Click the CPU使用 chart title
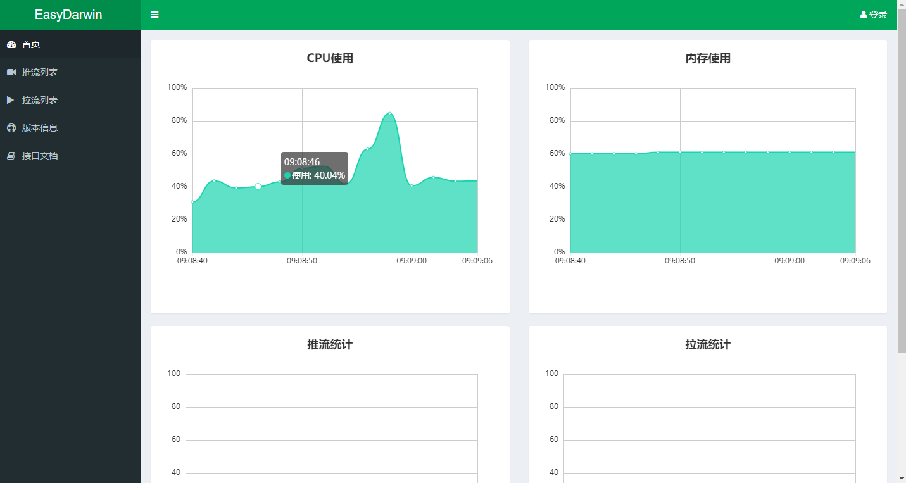This screenshot has width=906, height=483. [x=329, y=58]
